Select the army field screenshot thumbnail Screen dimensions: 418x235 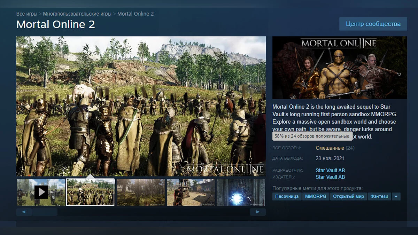coord(91,192)
